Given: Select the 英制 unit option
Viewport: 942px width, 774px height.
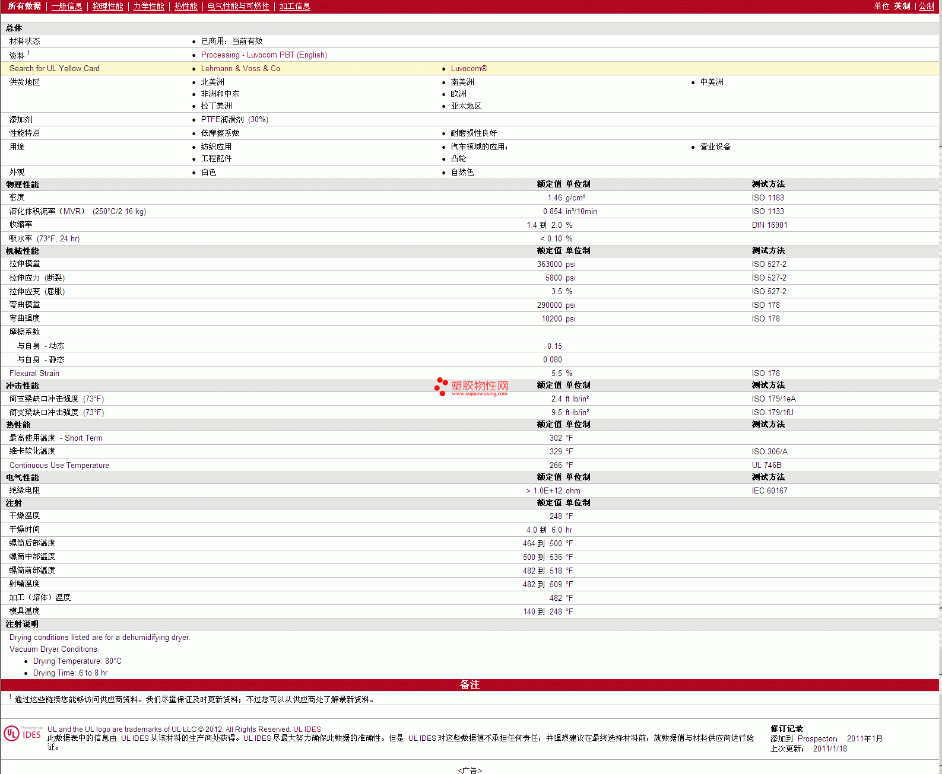Looking at the screenshot, I should click(x=902, y=7).
